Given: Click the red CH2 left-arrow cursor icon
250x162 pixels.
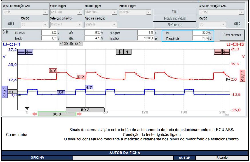Looking at the screenshot, I should tap(226, 52).
